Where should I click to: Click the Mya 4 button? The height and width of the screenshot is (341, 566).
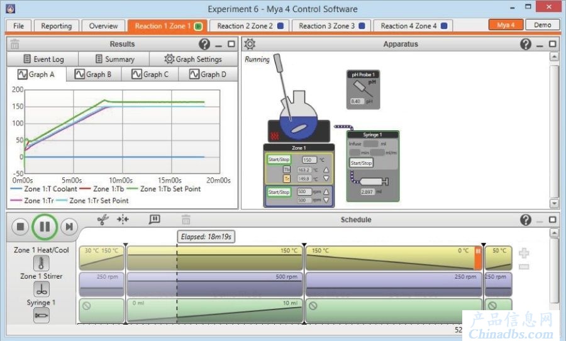[x=506, y=25]
